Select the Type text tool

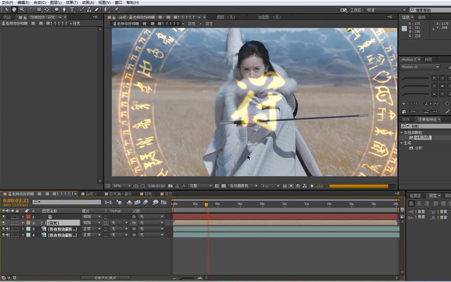(72, 9)
